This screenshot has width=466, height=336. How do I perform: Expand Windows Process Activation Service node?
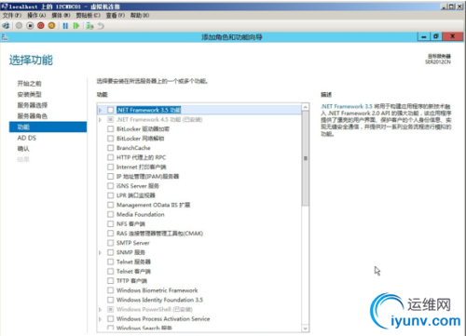click(100, 319)
